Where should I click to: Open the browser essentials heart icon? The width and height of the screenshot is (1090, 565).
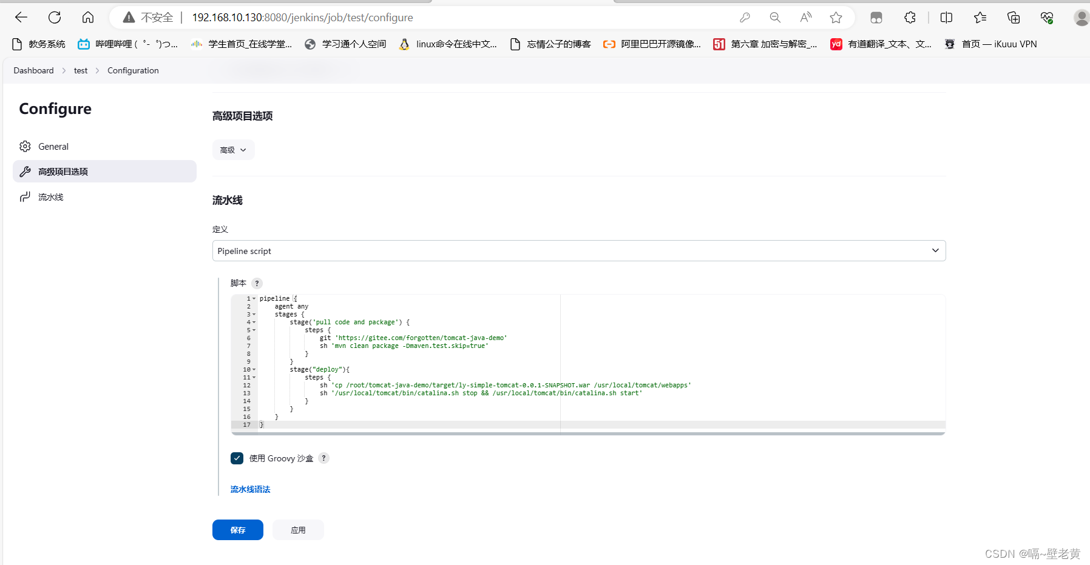1047,18
